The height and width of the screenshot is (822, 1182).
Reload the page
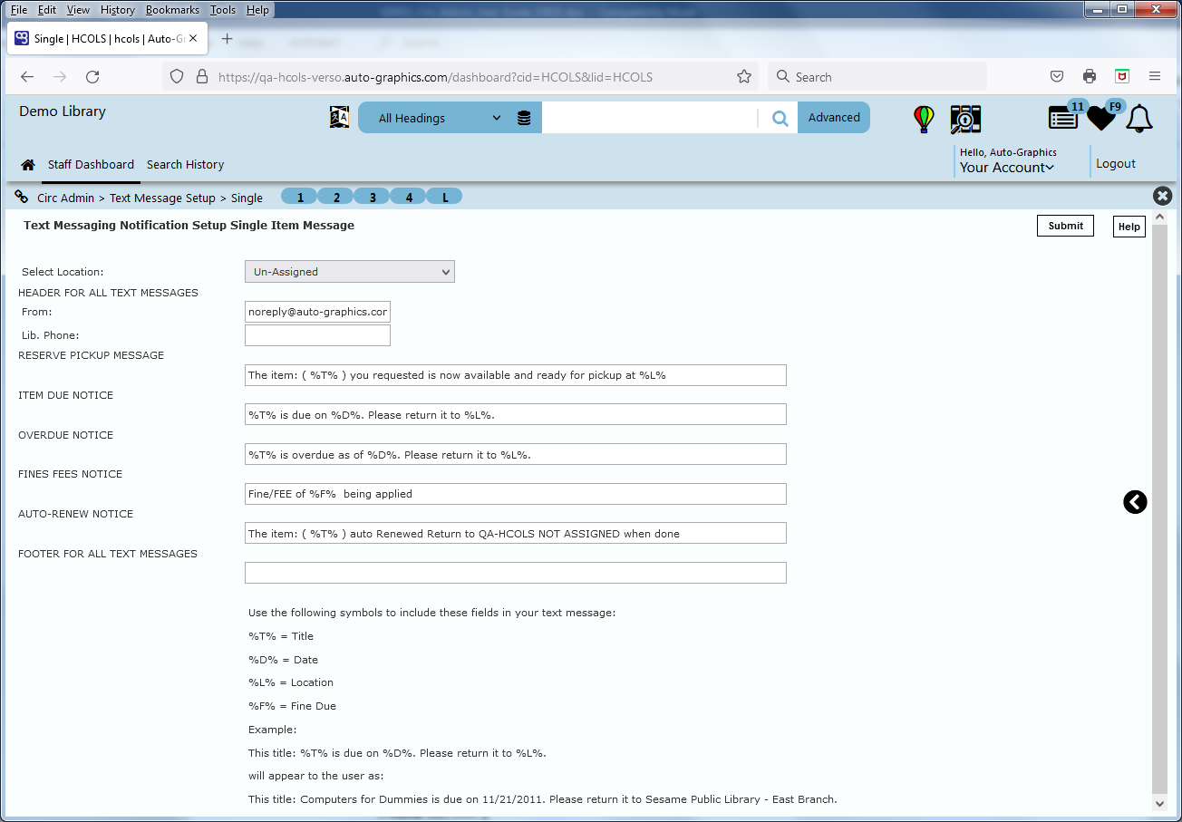(x=92, y=77)
